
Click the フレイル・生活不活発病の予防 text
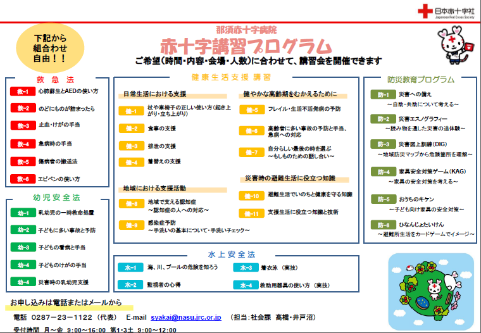(x=304, y=109)
